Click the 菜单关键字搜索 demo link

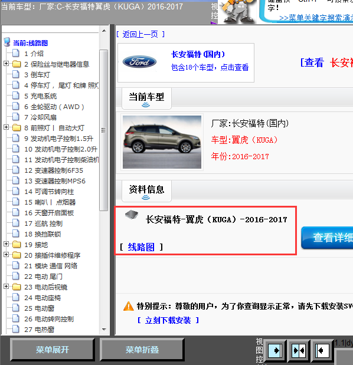tap(316, 18)
